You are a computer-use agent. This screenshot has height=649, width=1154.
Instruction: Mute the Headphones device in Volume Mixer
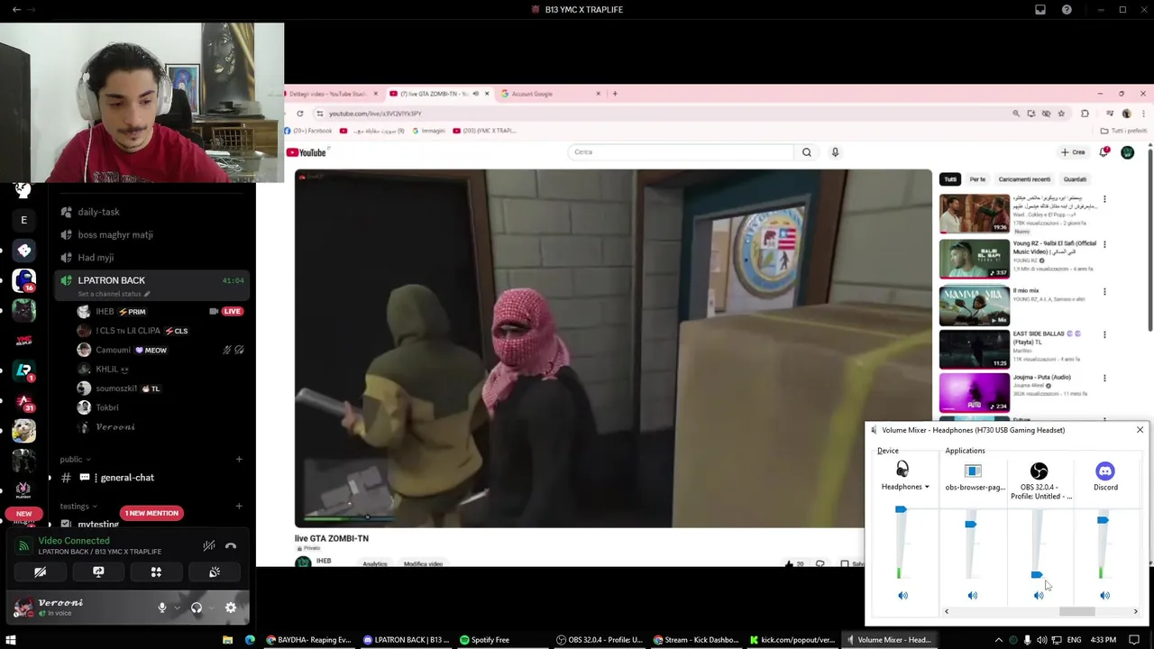[902, 595]
